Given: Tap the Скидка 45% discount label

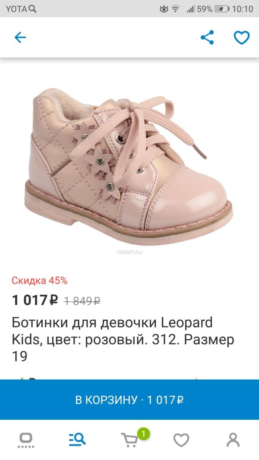Looking at the screenshot, I should (x=40, y=280).
